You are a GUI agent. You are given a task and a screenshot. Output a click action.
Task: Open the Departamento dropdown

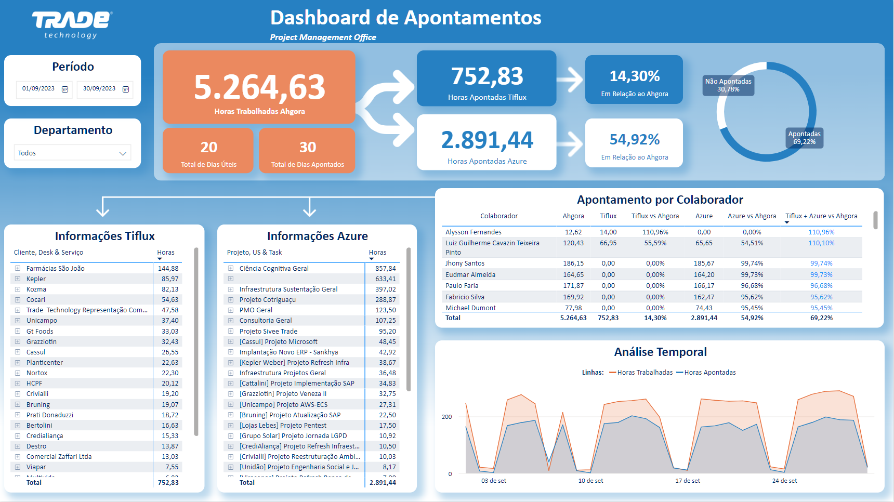click(x=72, y=153)
